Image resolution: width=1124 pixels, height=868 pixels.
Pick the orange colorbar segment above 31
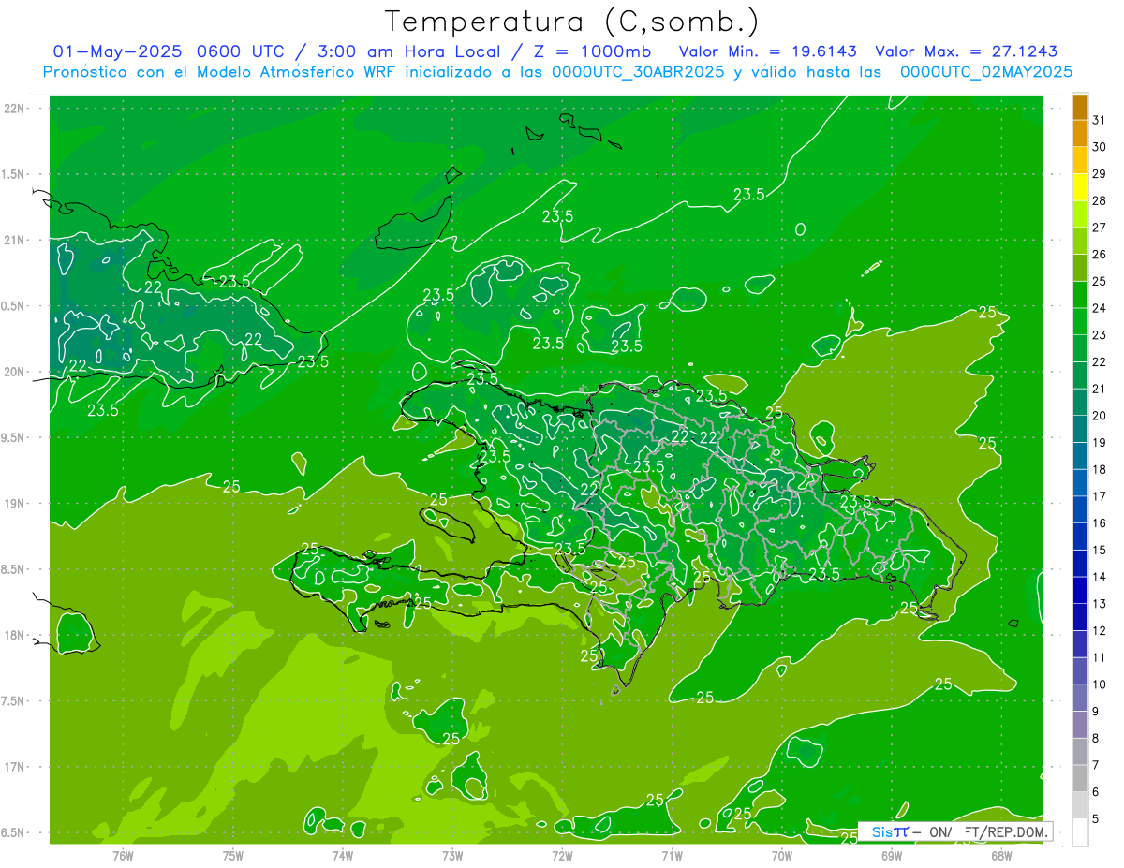(x=1080, y=107)
